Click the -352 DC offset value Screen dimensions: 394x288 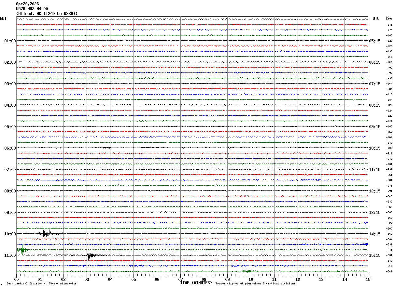(x=389, y=234)
